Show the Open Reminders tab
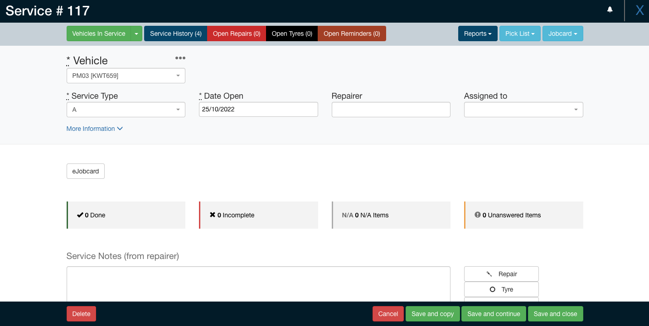This screenshot has width=649, height=326. coord(352,34)
